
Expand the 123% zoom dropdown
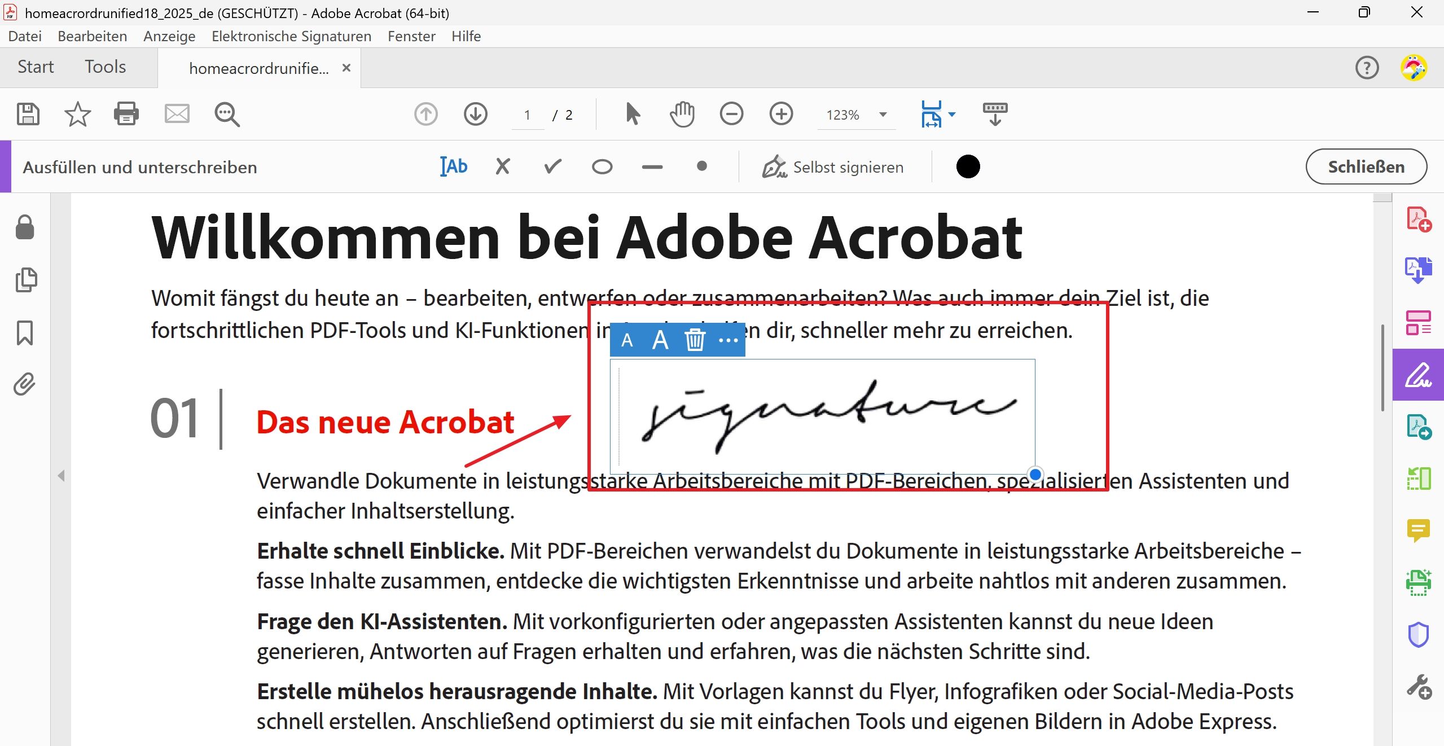coord(884,115)
